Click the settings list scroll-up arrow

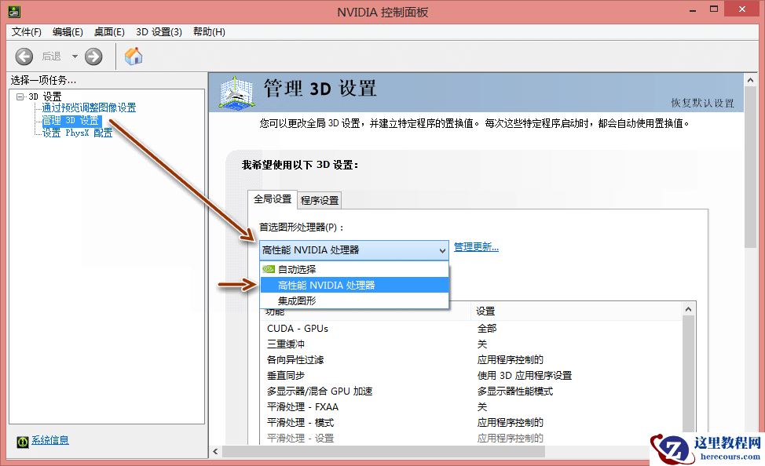pos(688,309)
